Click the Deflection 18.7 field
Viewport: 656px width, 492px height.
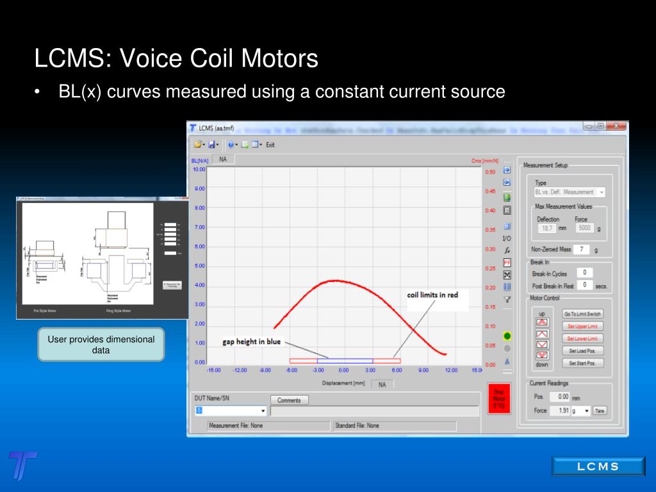click(547, 229)
